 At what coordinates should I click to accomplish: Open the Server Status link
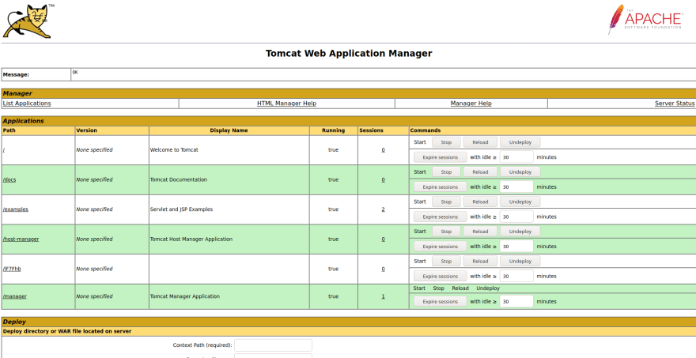pos(675,104)
